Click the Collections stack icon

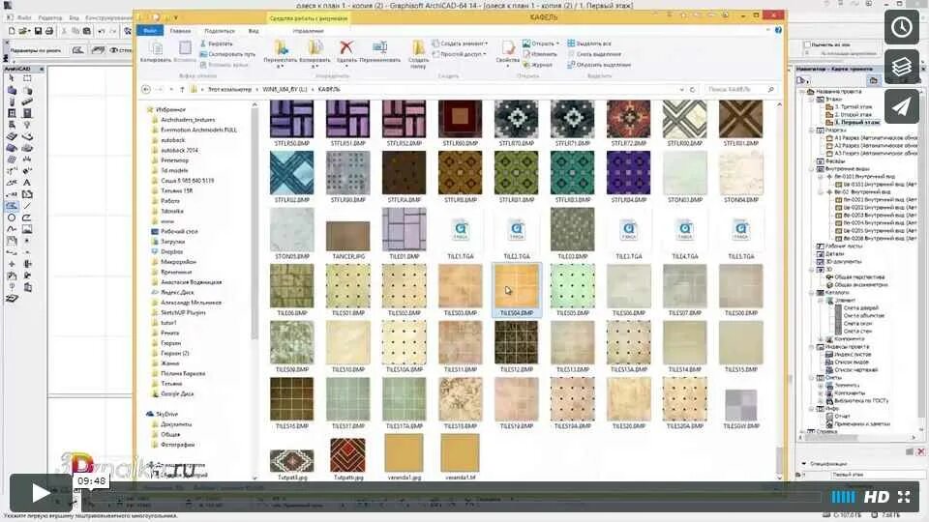902,67
